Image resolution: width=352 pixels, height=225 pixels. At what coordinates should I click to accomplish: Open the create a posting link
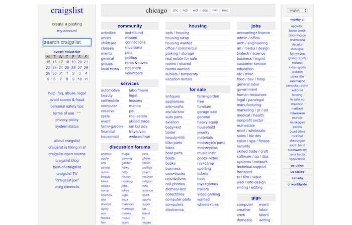tap(67, 24)
